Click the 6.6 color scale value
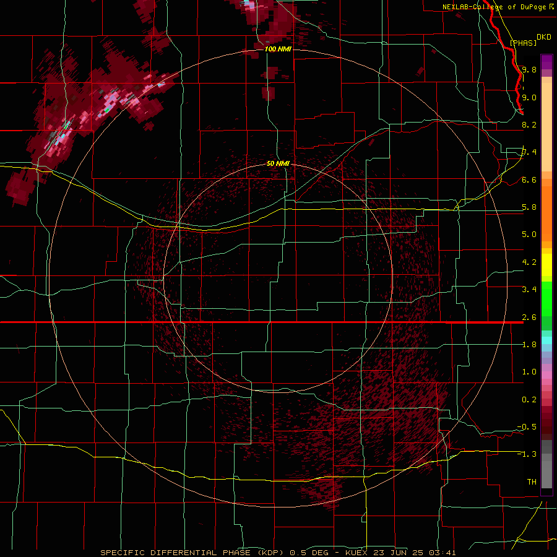 (529, 179)
